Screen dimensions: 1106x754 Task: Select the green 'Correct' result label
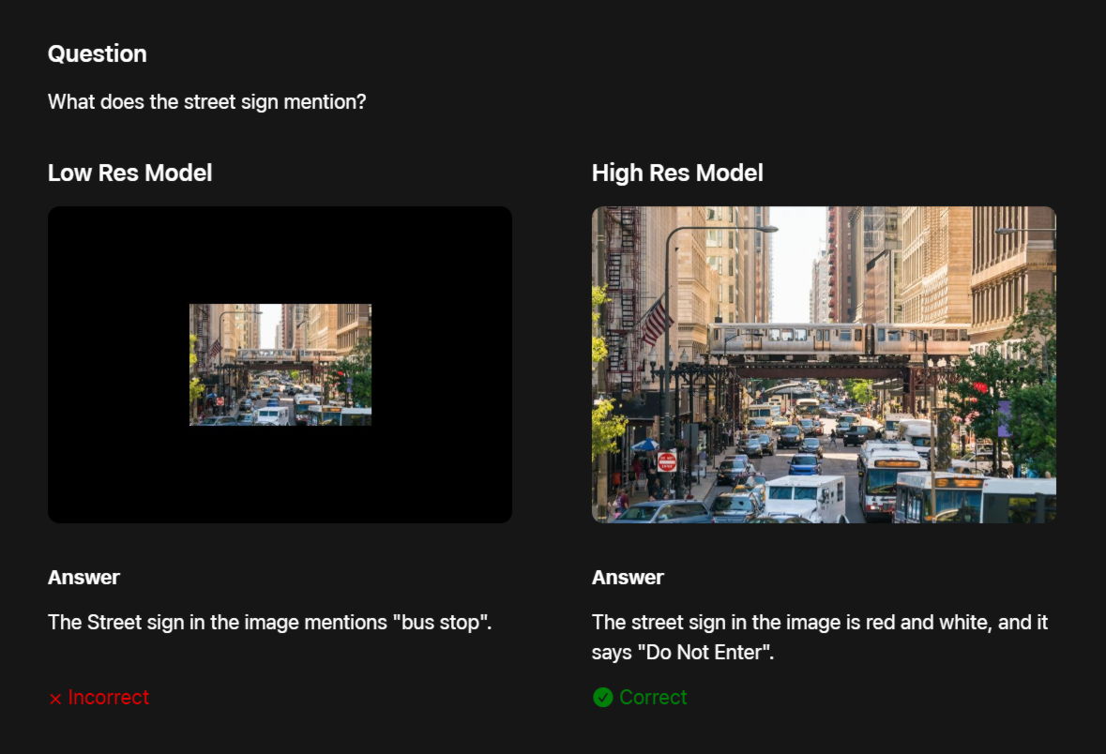coord(653,698)
